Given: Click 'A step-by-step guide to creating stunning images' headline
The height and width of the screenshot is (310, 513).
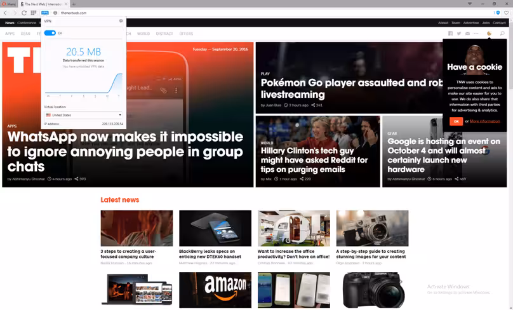Looking at the screenshot, I should (x=371, y=254).
